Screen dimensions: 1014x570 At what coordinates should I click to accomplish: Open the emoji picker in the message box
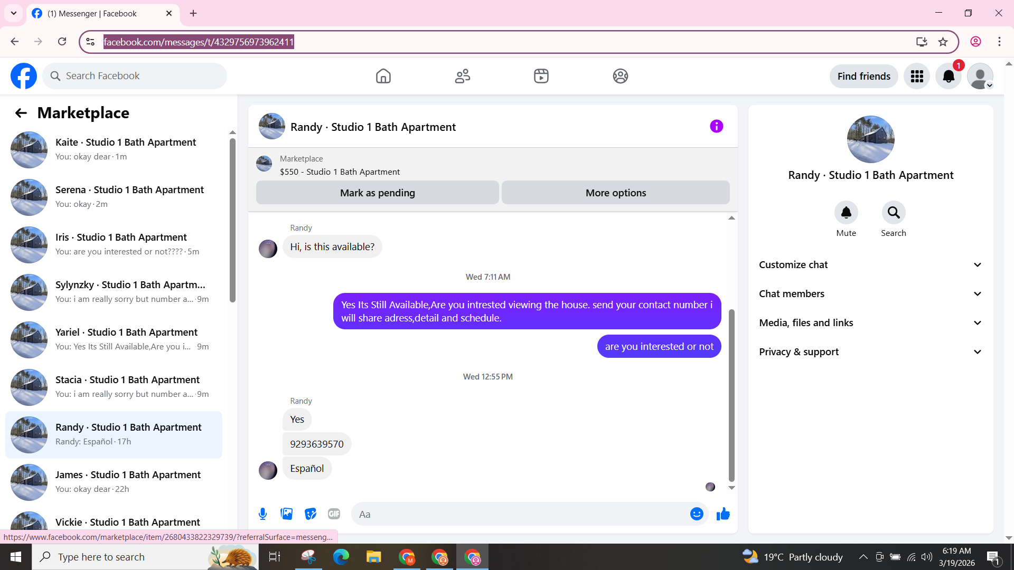(x=697, y=514)
